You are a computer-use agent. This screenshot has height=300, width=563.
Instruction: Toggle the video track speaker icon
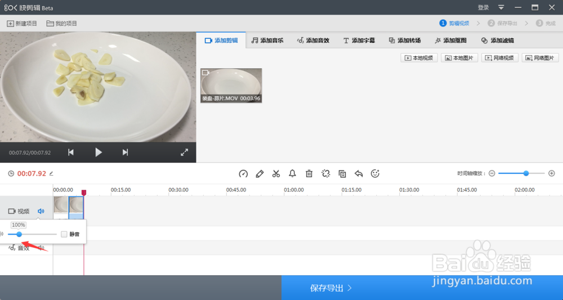tap(41, 211)
